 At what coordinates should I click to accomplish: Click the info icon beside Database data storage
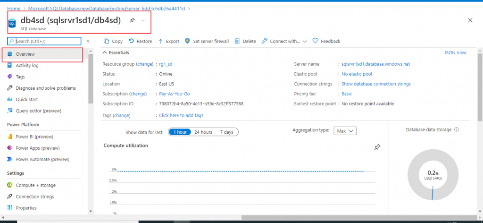click(x=457, y=130)
